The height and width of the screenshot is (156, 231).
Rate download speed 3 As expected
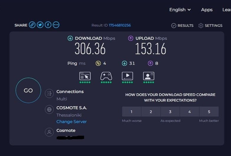170,112
